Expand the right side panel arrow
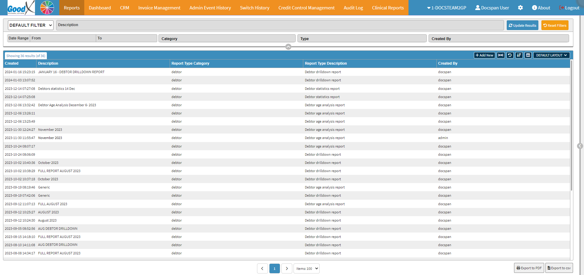Image resolution: width=584 pixels, height=275 pixels. 580,146
